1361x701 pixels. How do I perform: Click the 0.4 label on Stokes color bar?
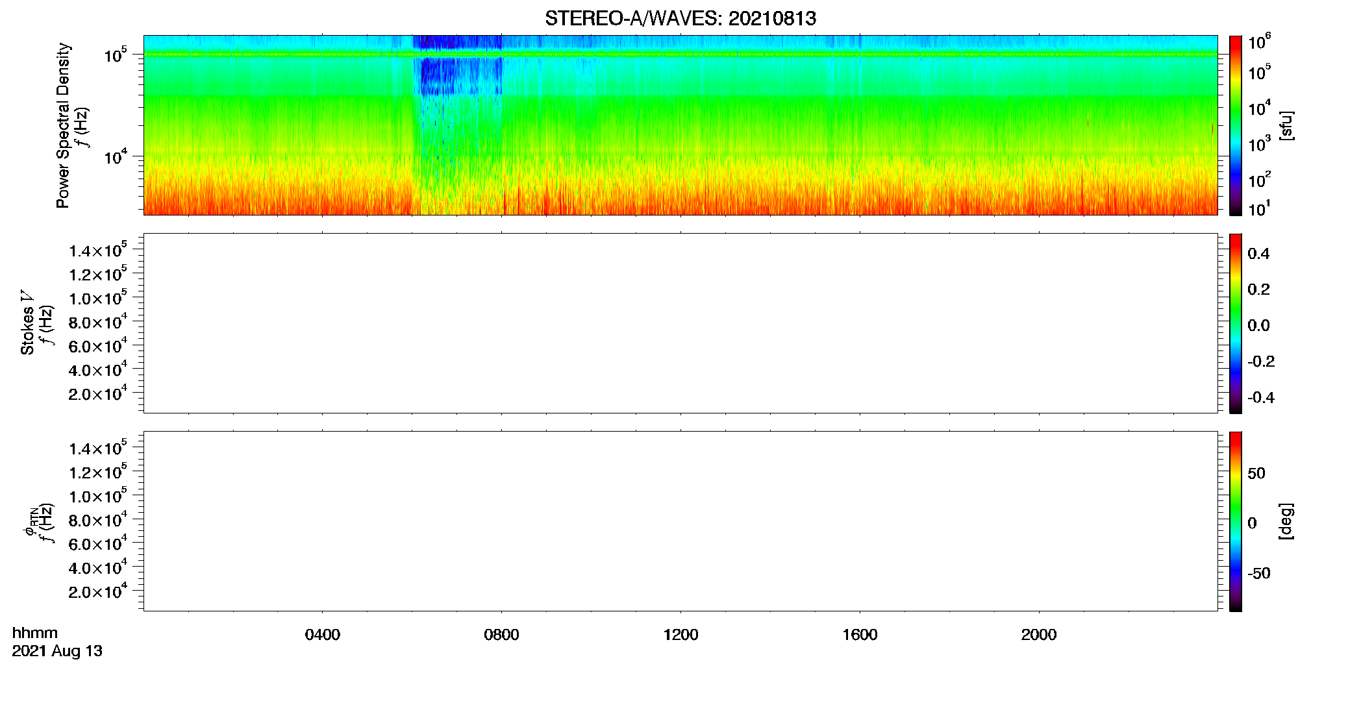1258,254
